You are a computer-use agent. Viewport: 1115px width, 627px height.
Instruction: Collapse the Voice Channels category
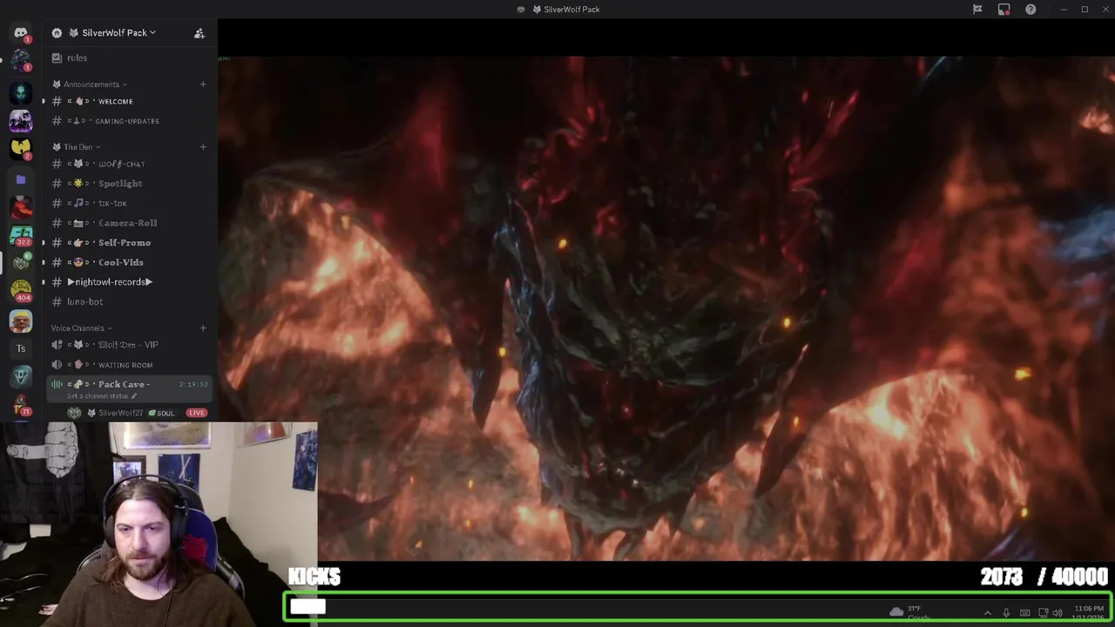pyautogui.click(x=82, y=328)
